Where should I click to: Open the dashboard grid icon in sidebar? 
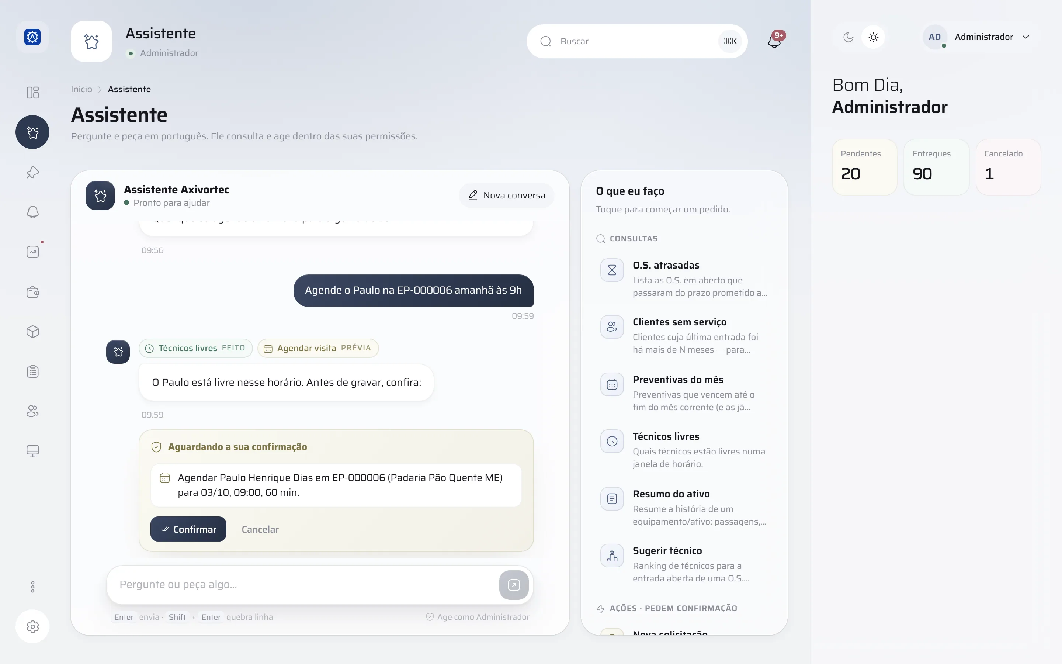point(32,92)
